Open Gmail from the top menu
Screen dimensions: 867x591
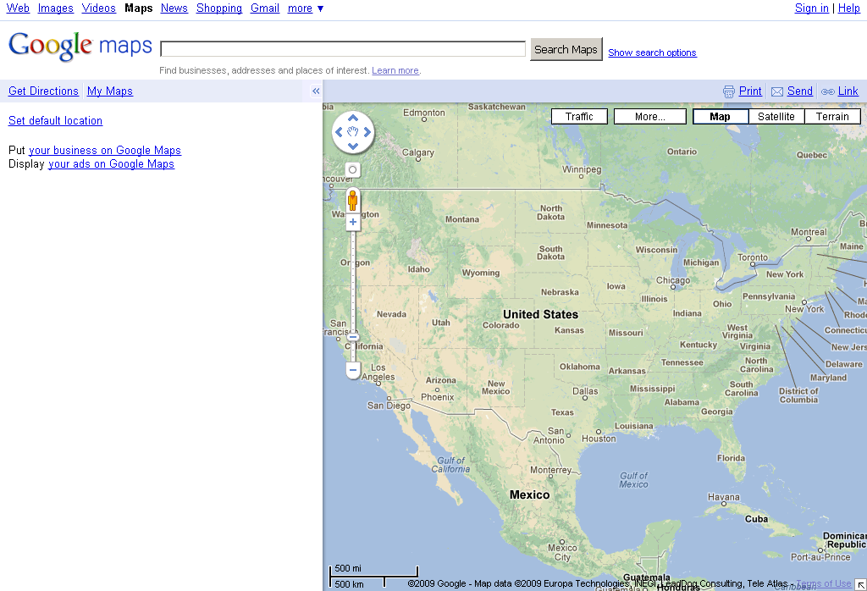[x=264, y=8]
